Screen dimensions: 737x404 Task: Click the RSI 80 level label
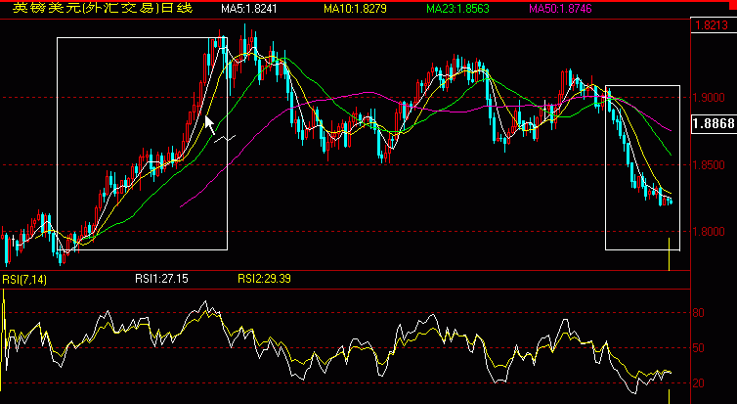[x=699, y=313]
